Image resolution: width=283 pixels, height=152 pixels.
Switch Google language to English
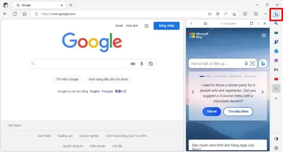coord(95,91)
